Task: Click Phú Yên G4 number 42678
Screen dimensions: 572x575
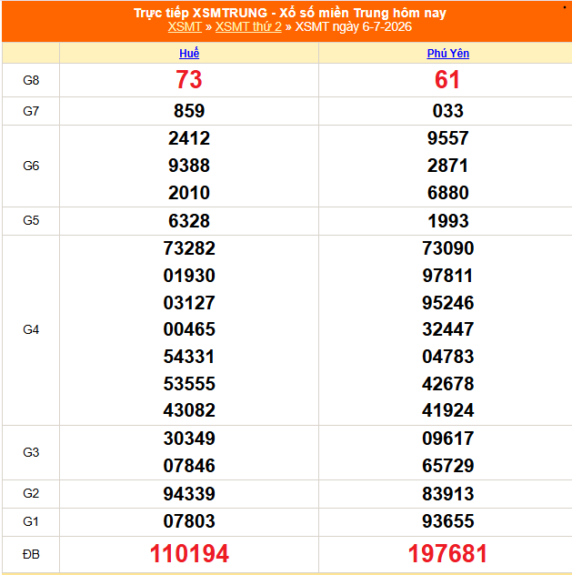Action: click(447, 384)
